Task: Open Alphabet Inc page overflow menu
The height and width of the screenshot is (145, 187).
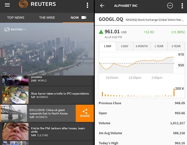Action: click(x=182, y=6)
